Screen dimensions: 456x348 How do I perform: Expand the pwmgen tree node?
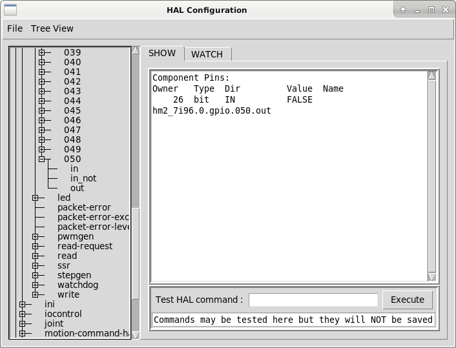pyautogui.click(x=36, y=236)
